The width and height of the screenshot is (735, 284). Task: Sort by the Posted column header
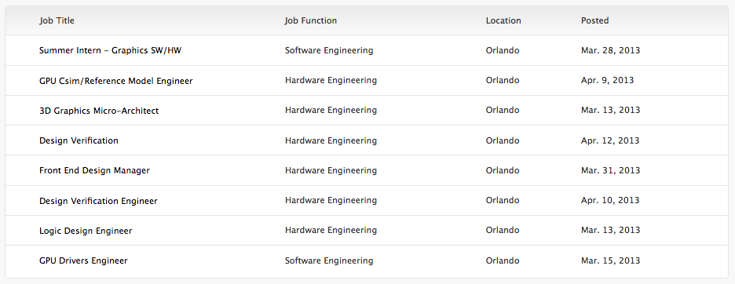pyautogui.click(x=595, y=20)
